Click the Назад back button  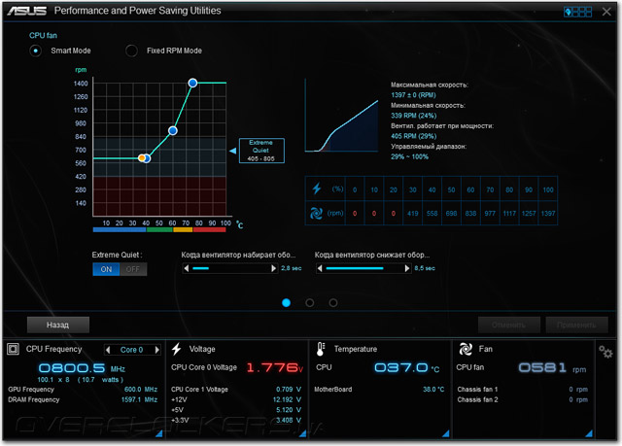pyautogui.click(x=58, y=326)
